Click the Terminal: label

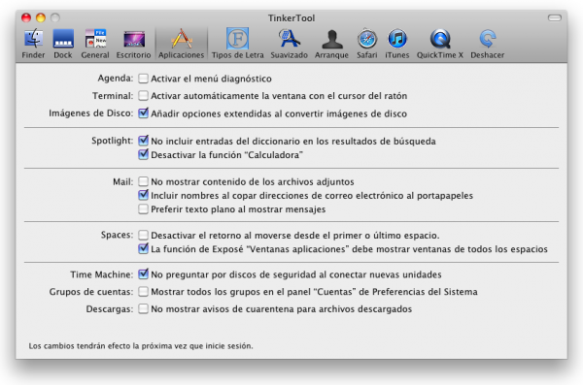point(113,96)
